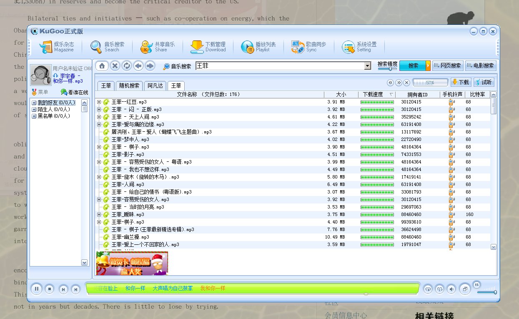This screenshot has height=319, width=519.
Task: Expand the 王菲 - 天上人间.mp3 row
Action: [x=99, y=117]
